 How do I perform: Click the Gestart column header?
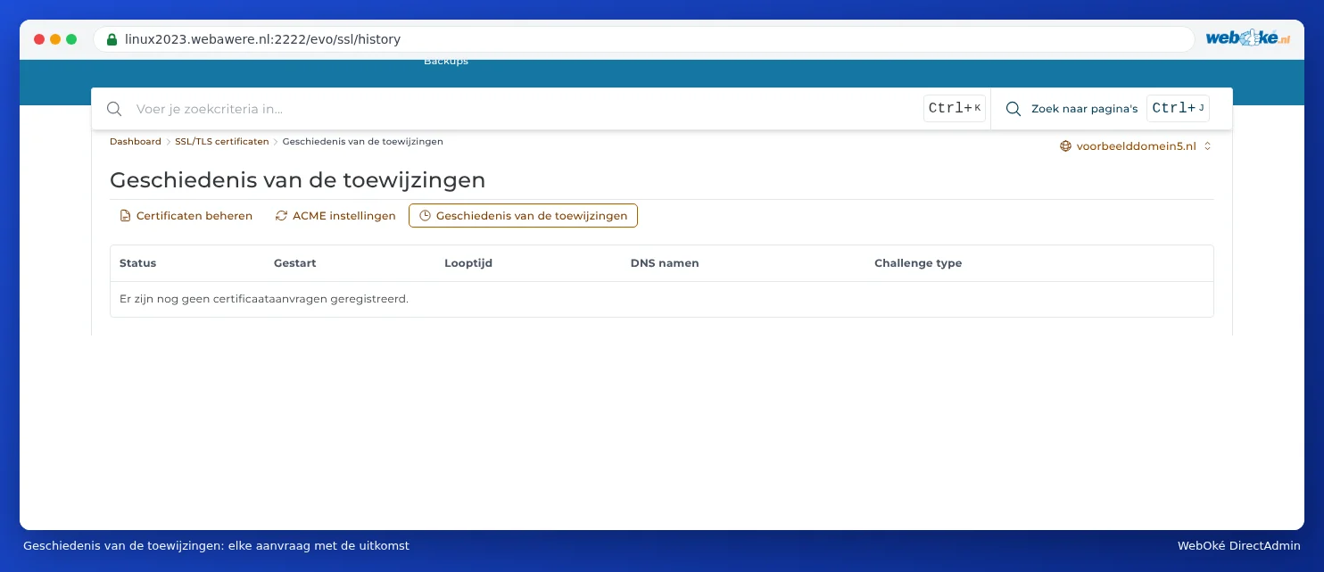tap(295, 263)
